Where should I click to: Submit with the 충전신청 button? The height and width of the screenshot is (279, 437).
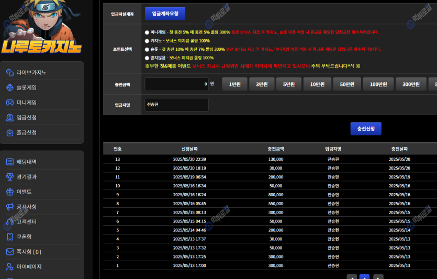click(366, 129)
